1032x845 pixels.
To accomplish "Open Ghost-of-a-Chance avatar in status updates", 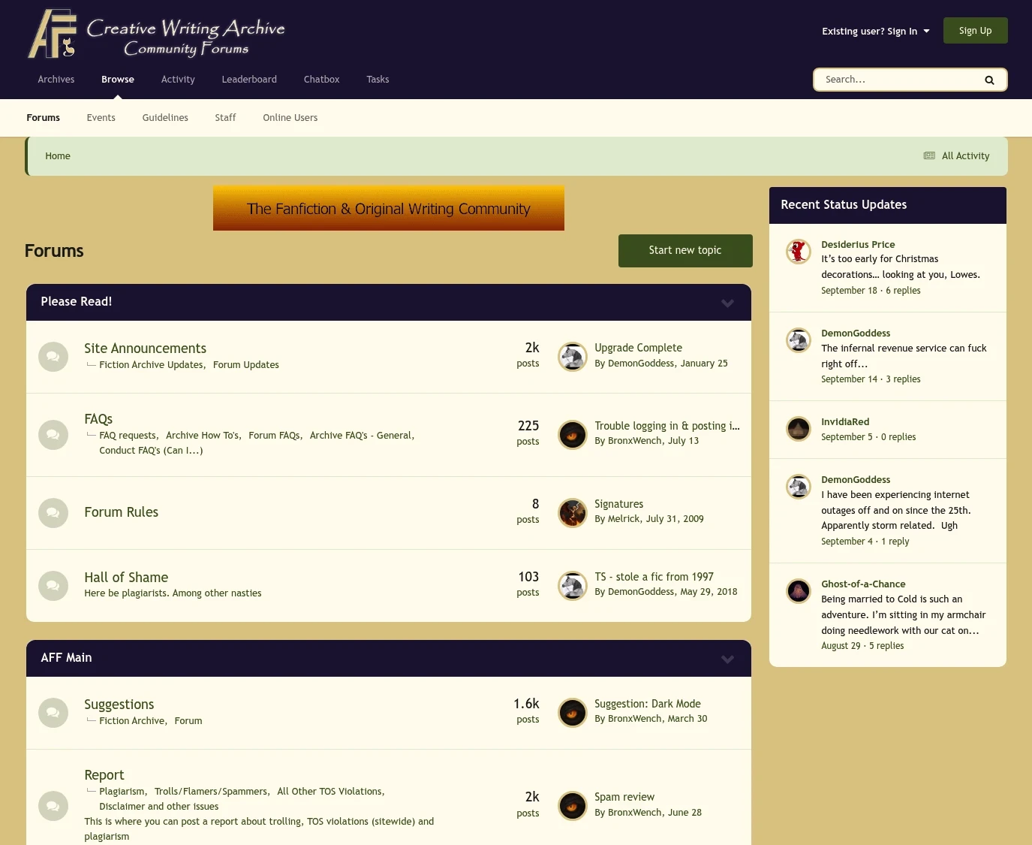I will click(799, 591).
